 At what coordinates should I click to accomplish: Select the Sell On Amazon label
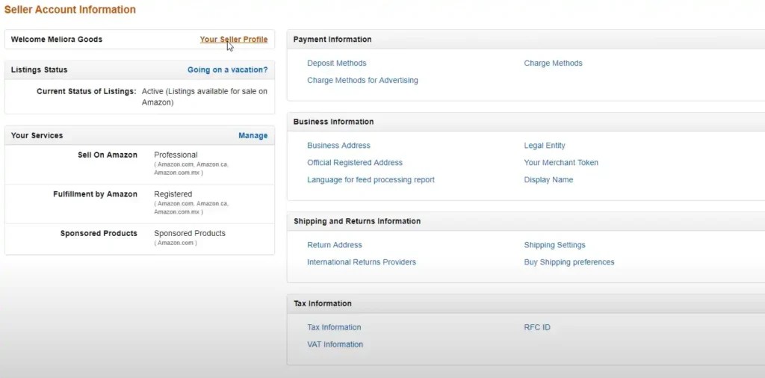click(x=108, y=155)
